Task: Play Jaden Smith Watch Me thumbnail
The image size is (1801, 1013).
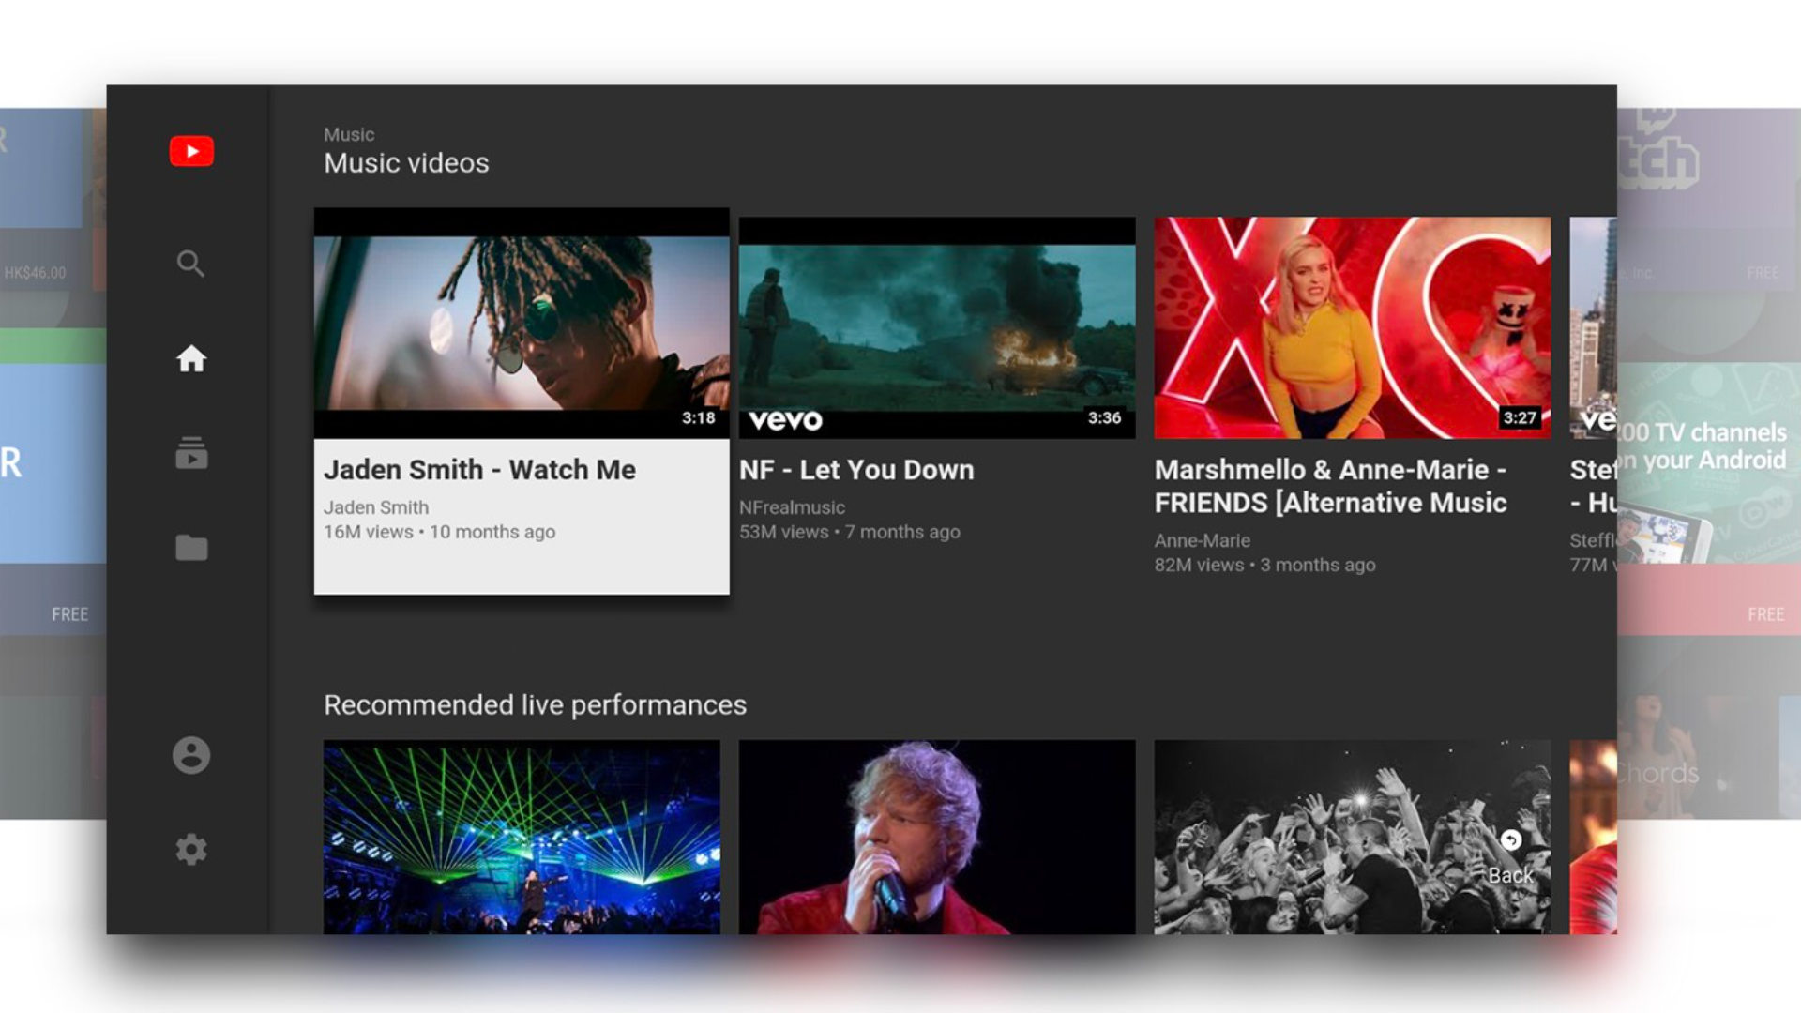Action: click(x=522, y=324)
